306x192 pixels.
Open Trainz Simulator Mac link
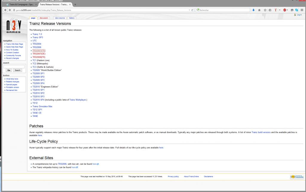[42, 107]
